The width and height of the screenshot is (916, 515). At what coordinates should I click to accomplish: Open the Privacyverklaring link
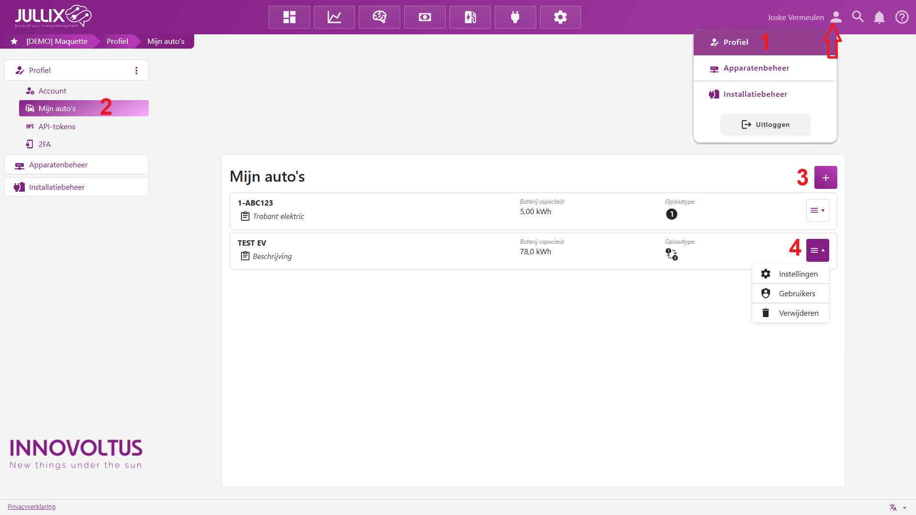point(31,506)
